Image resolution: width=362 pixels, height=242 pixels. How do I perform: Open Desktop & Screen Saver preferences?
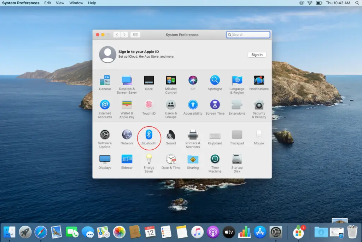pos(127,85)
